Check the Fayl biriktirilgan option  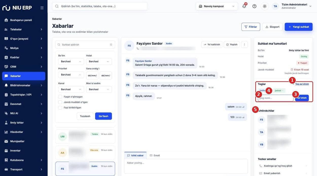point(60,108)
